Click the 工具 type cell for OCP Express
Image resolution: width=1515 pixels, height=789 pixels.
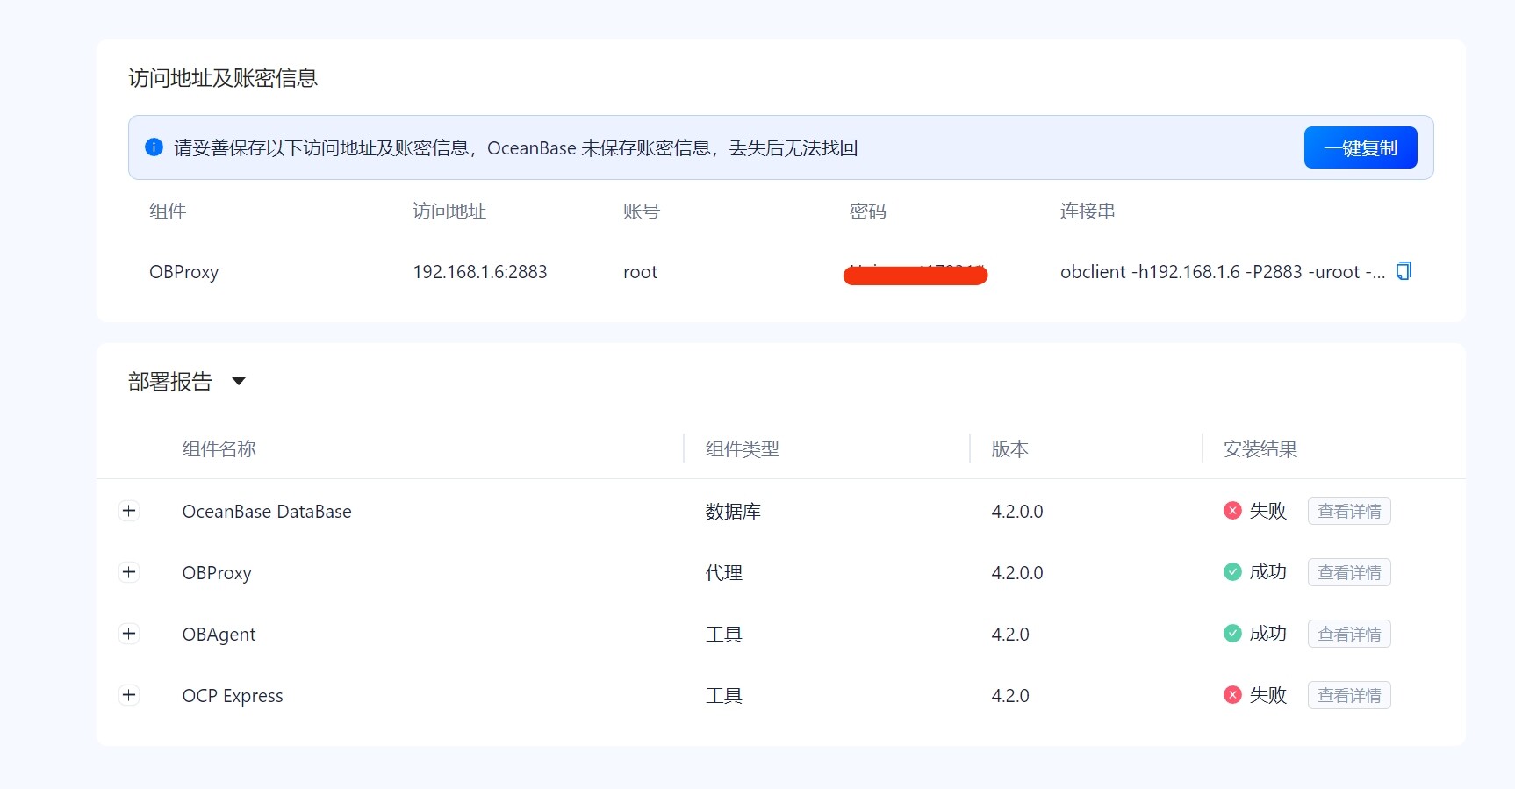[724, 695]
